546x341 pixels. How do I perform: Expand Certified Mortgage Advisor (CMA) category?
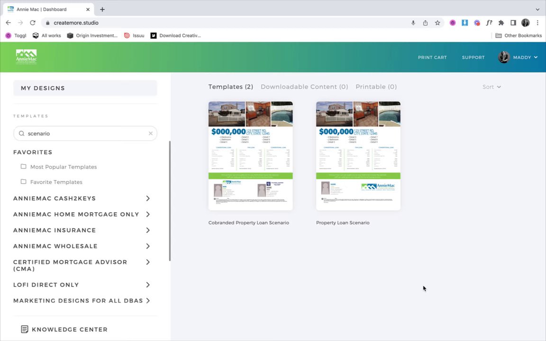(148, 262)
